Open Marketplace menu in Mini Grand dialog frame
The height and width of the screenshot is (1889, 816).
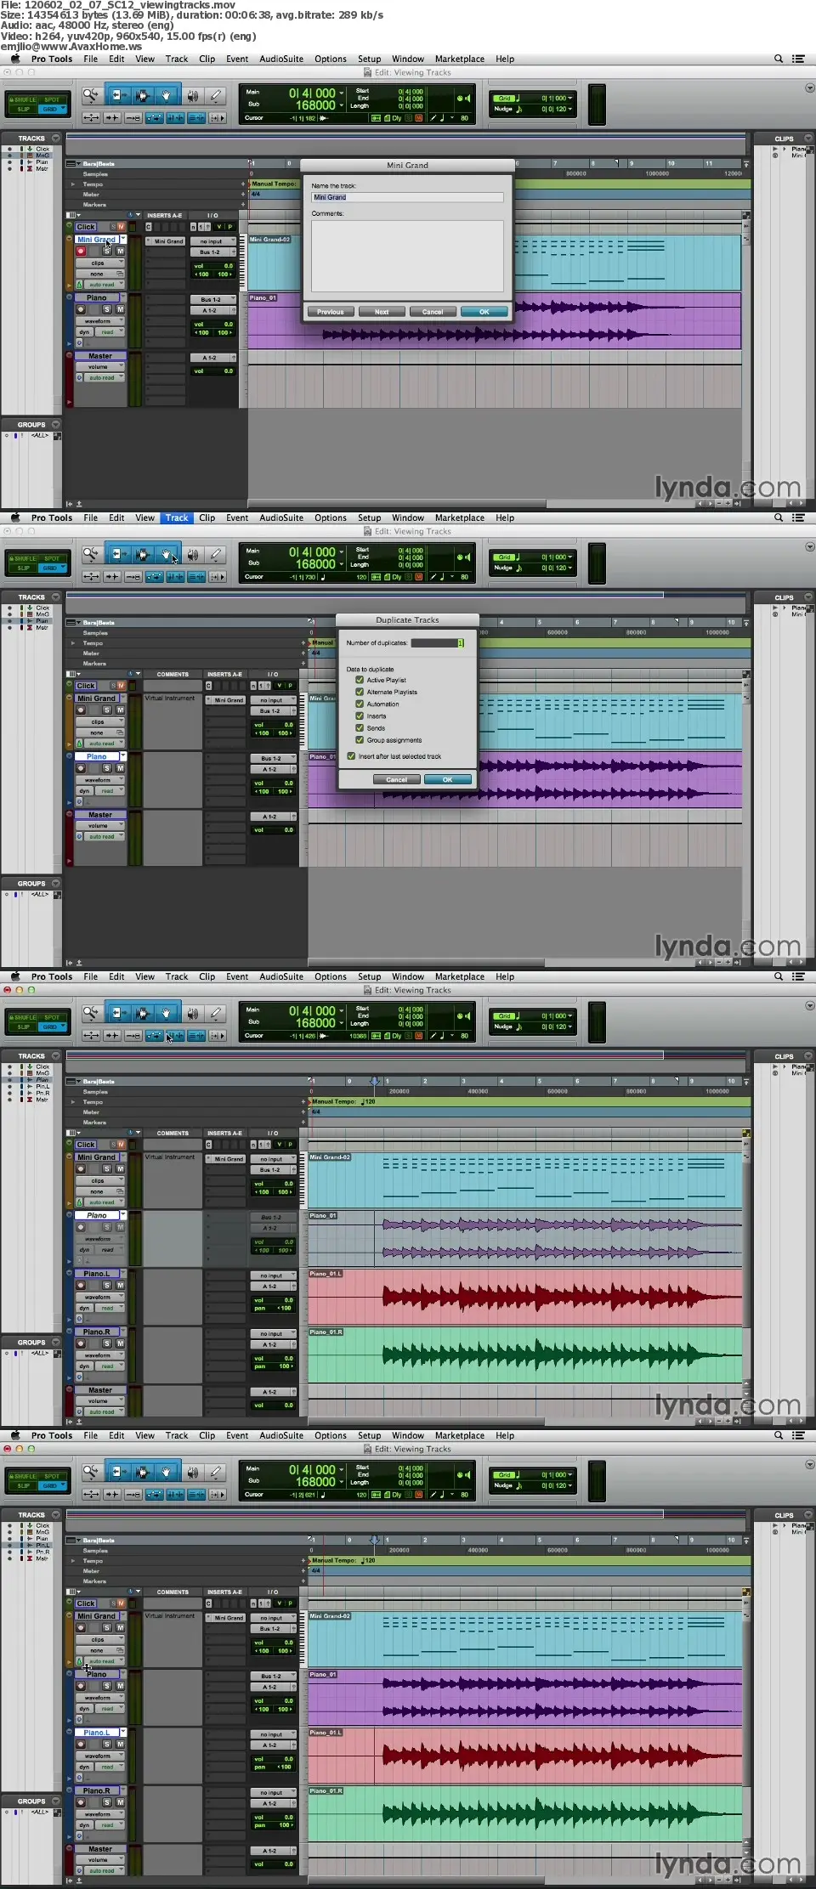point(460,59)
